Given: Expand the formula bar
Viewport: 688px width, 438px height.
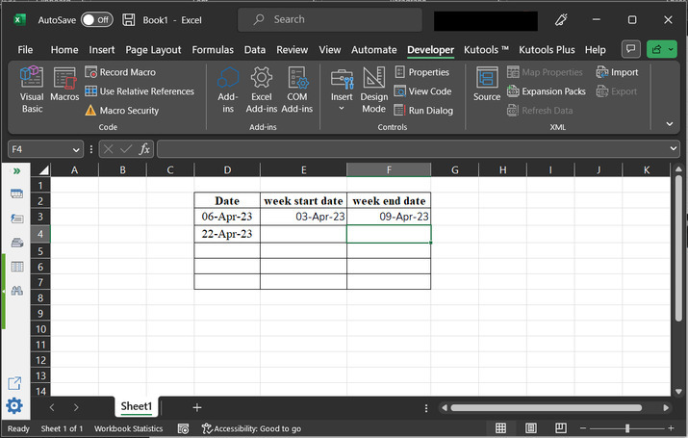Looking at the screenshot, I should click(674, 149).
